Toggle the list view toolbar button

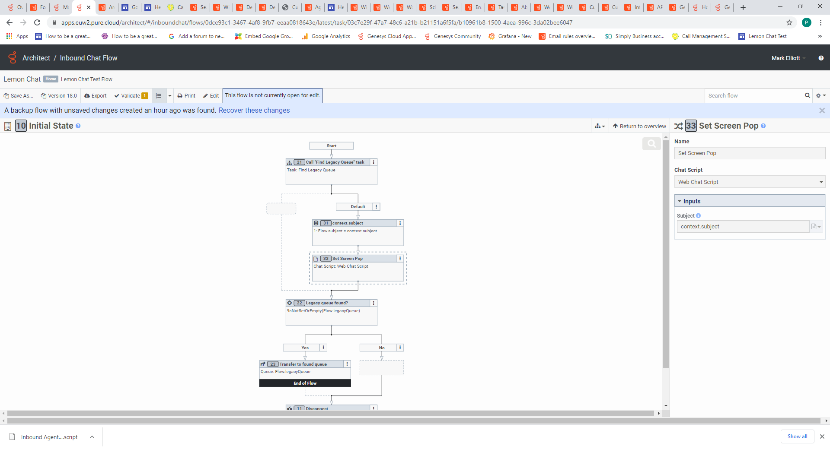click(159, 96)
